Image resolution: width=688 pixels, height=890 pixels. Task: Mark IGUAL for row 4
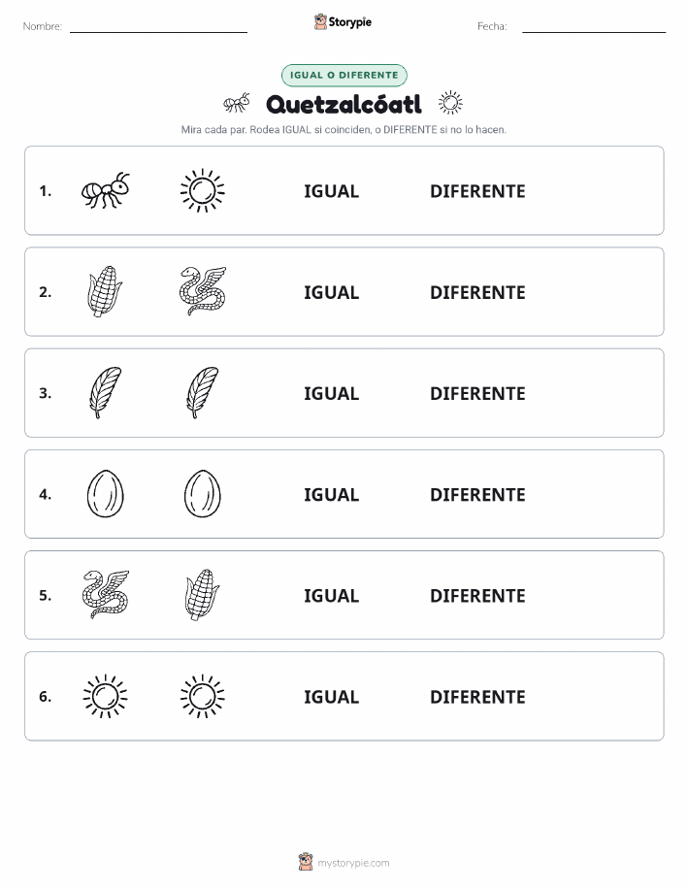coord(332,494)
